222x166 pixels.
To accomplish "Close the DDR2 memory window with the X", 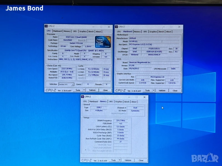I will (x=144, y=97).
